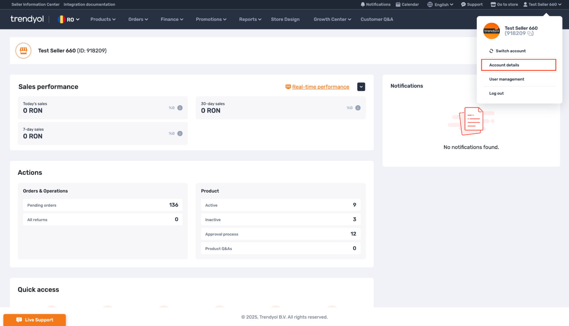Click the 30-day sales card

281,108
